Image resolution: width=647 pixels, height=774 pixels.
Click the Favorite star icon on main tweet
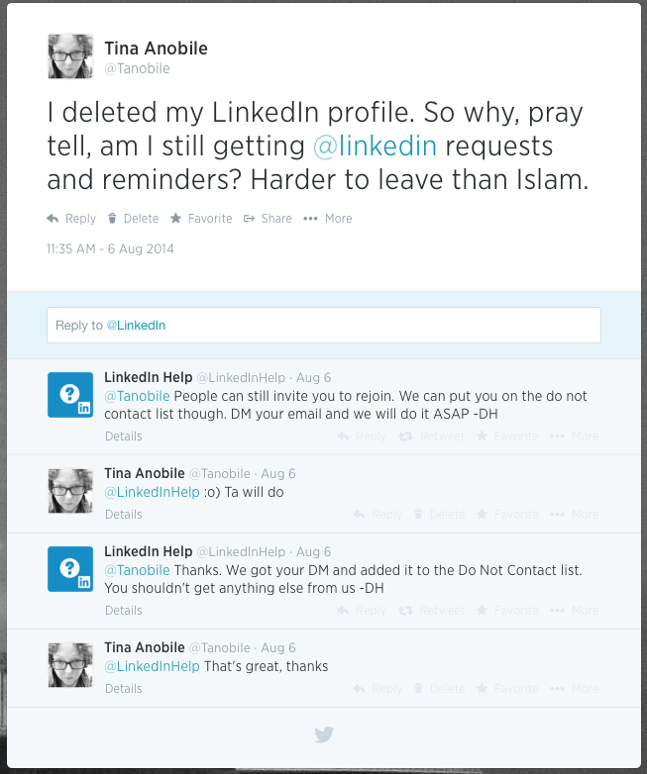[x=175, y=219]
